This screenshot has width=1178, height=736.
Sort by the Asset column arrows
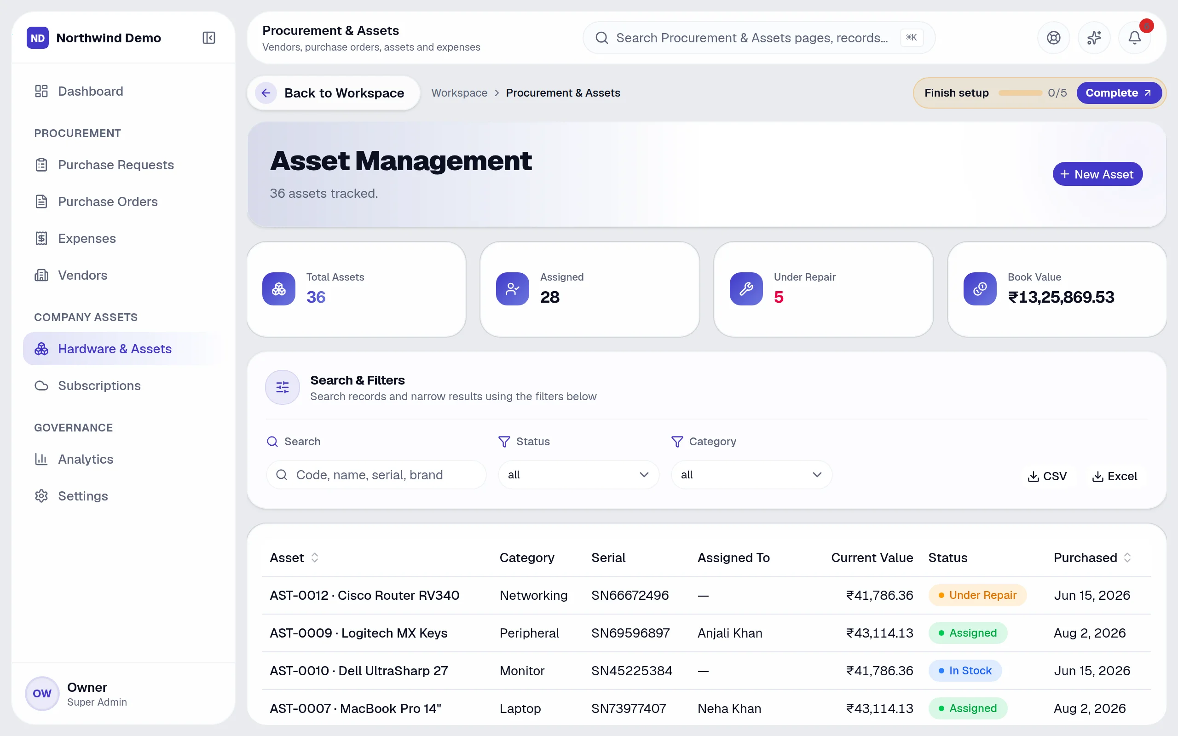coord(315,558)
